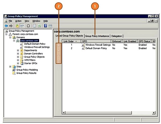Click the Refresh toolbar icon

39,26
